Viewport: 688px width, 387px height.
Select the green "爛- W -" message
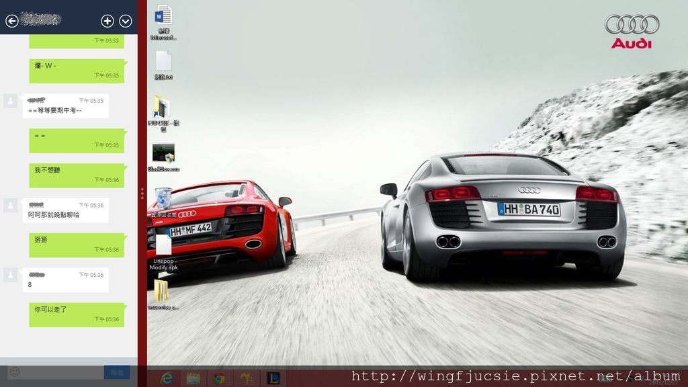coord(77,71)
